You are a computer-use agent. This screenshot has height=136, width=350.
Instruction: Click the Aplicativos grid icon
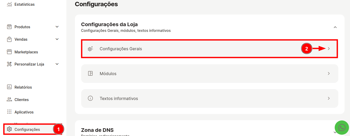9,112
